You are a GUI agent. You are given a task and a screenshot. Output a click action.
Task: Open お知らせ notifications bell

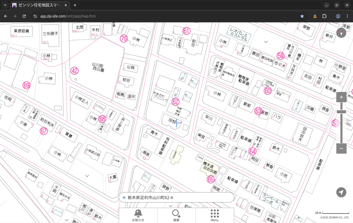click(138, 215)
